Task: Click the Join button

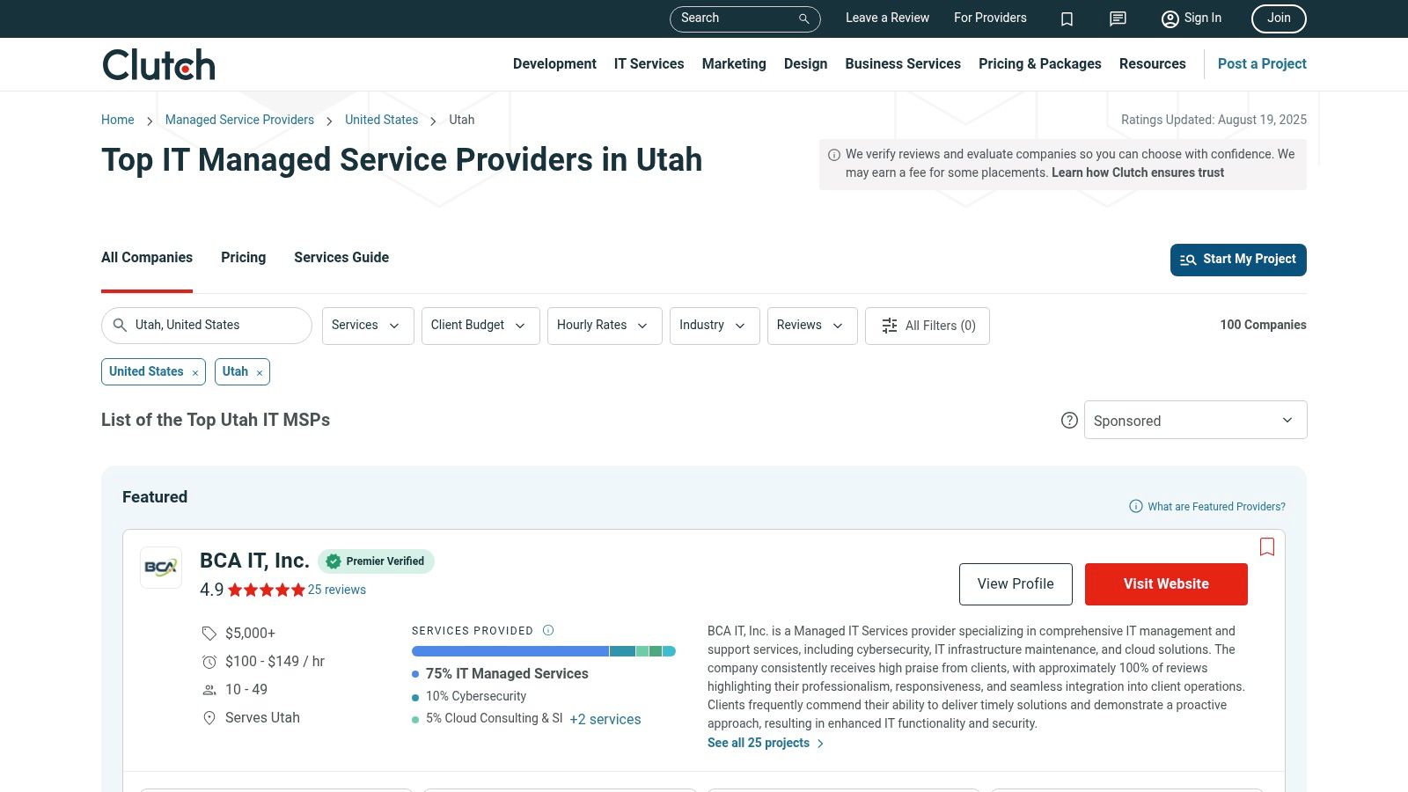Action: point(1279,18)
